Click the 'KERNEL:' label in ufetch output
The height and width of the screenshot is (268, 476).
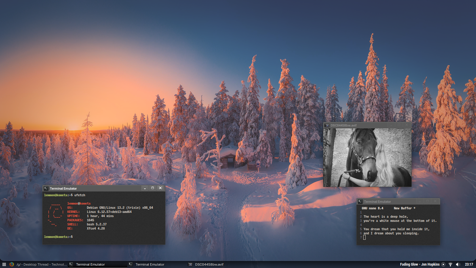[x=73, y=212]
